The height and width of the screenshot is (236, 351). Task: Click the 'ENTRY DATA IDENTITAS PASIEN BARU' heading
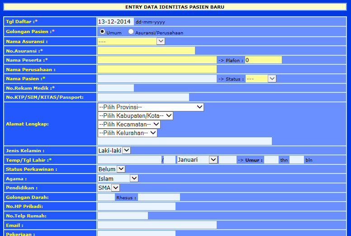click(x=175, y=7)
